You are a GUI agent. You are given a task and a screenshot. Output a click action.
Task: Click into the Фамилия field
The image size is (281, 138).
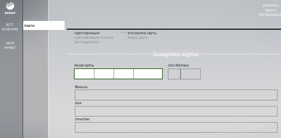176,95
